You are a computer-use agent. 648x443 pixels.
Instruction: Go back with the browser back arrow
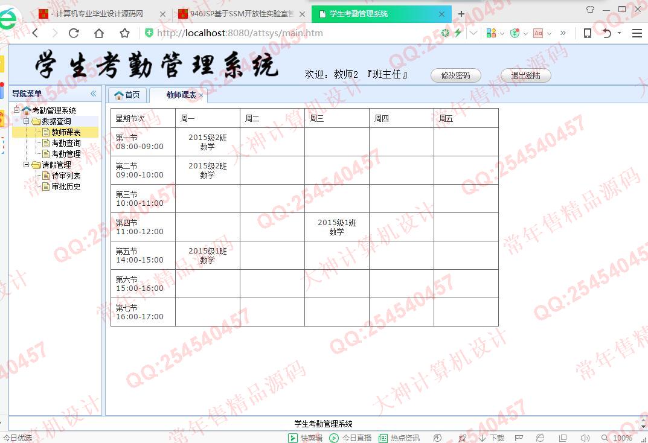pyautogui.click(x=35, y=33)
